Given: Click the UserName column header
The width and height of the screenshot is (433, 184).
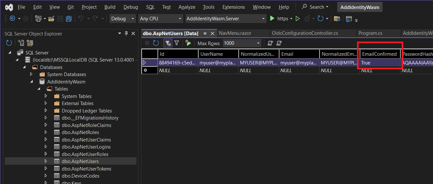Looking at the screenshot, I should click(x=218, y=54).
